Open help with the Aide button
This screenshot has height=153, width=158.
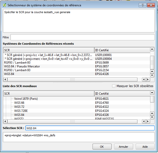click(145, 146)
